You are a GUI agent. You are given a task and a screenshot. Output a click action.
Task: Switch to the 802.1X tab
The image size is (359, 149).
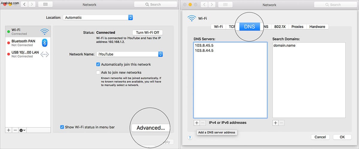click(280, 27)
